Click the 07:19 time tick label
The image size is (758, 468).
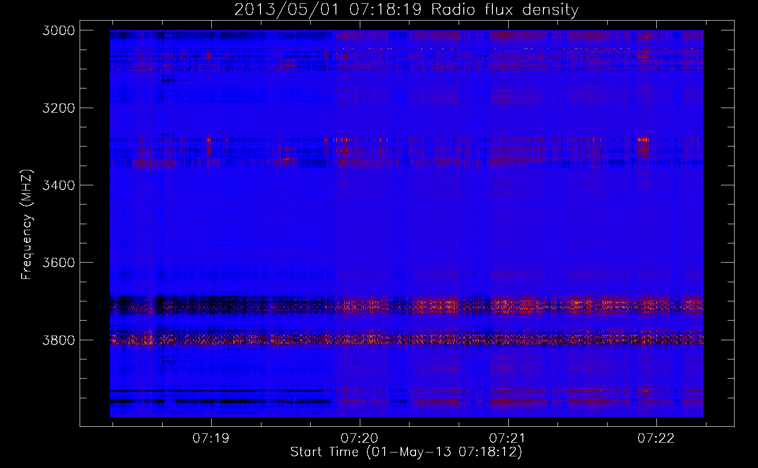211,439
